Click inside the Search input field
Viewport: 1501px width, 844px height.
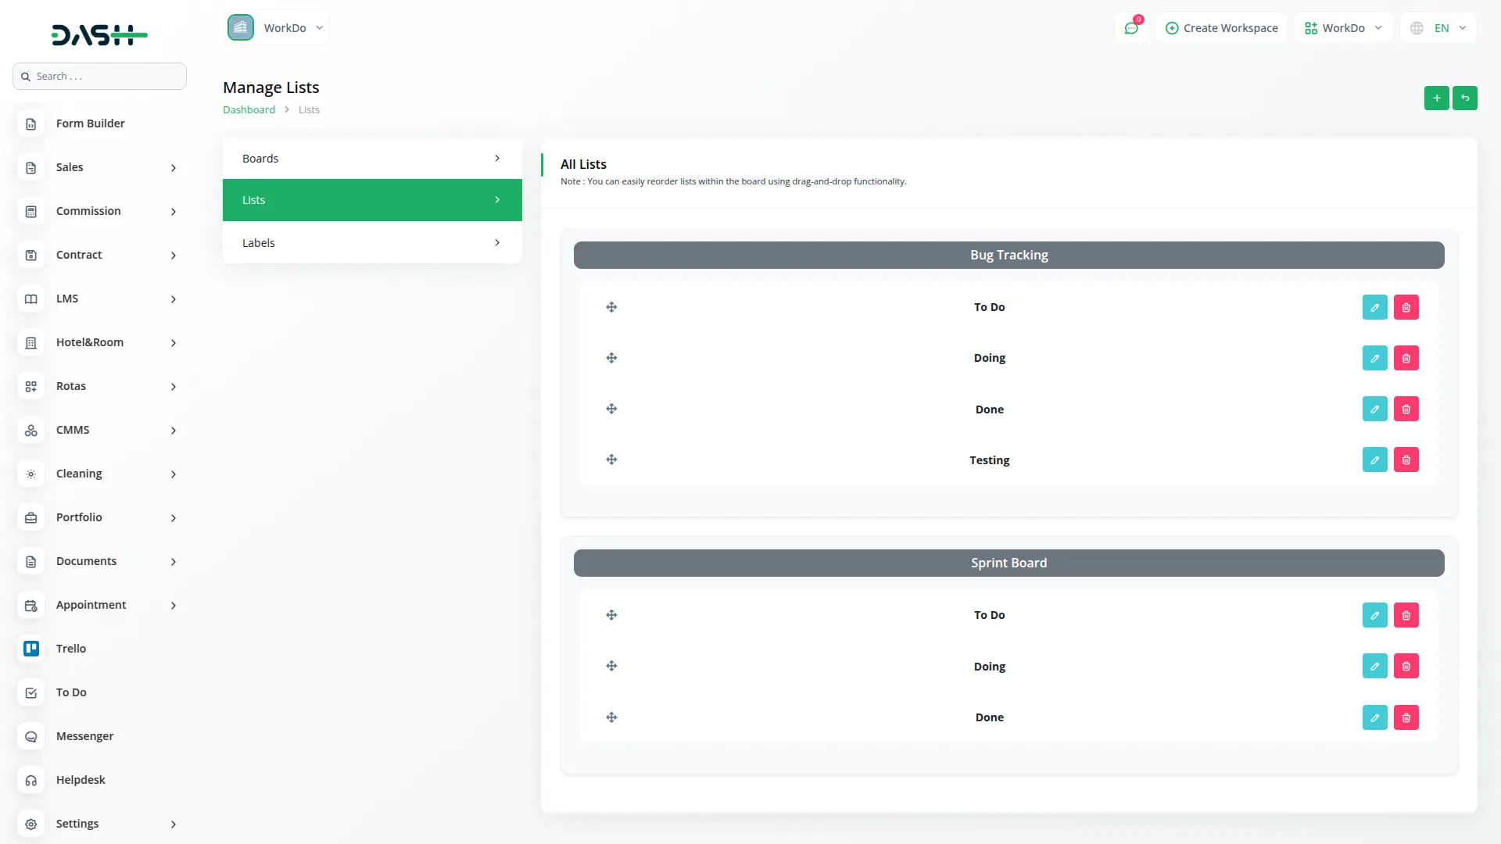[x=99, y=76]
